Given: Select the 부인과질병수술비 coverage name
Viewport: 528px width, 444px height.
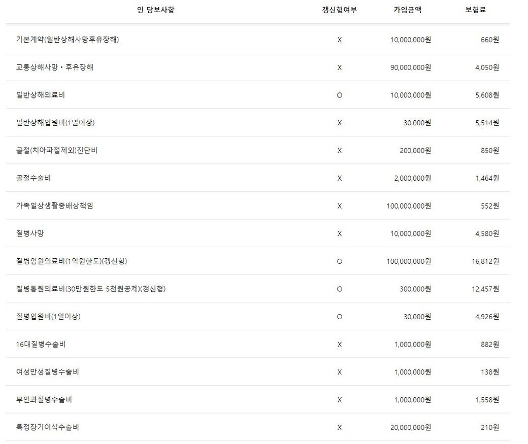Looking at the screenshot, I should click(44, 400).
